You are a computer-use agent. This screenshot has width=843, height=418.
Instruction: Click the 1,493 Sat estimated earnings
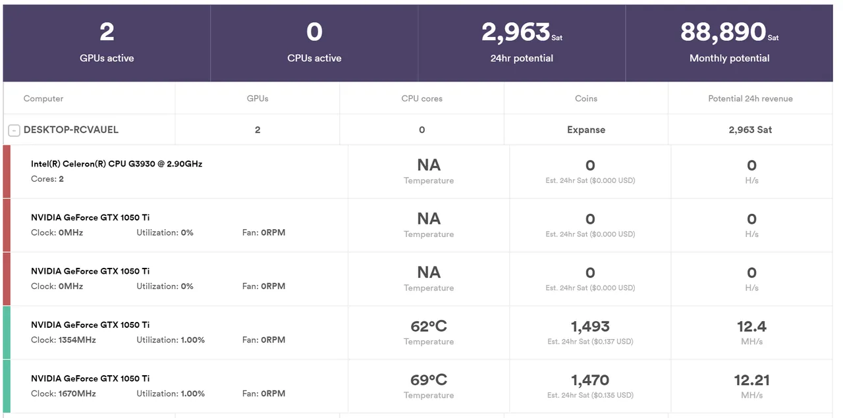click(x=590, y=327)
